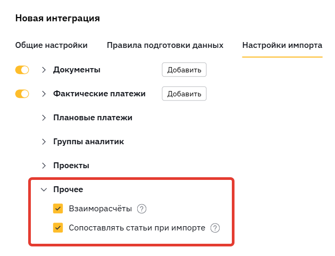Select the Настройки импорта tab

[x=282, y=45]
